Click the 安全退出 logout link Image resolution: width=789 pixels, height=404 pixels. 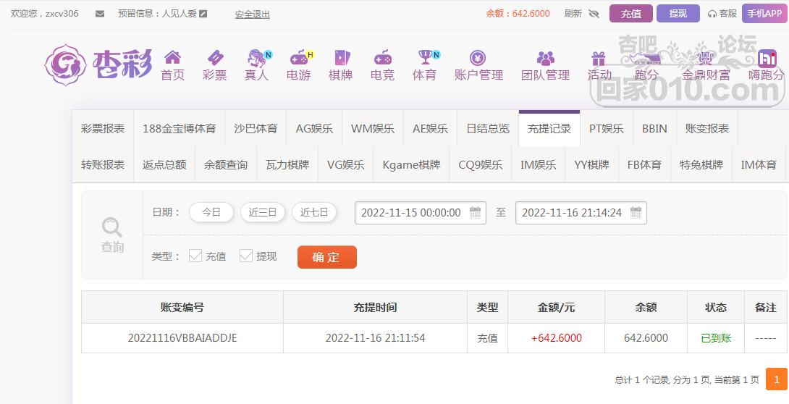click(253, 14)
